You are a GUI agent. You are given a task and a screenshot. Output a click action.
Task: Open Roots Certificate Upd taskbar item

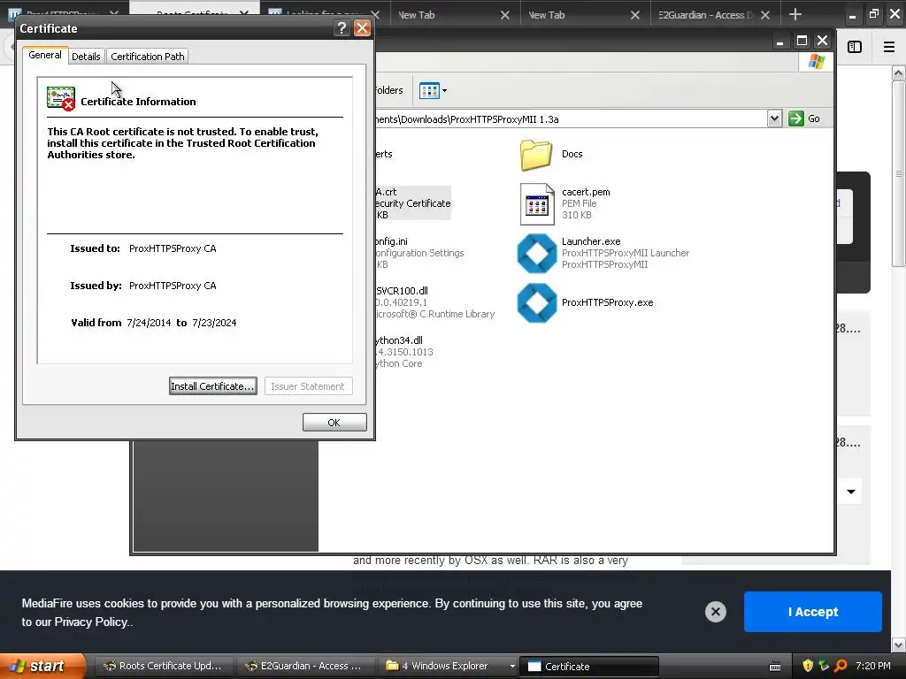(x=163, y=666)
